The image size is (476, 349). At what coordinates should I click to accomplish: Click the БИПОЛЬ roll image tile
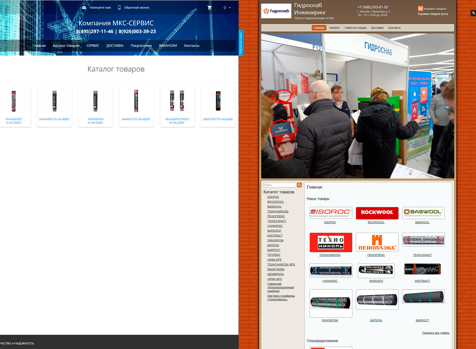click(x=377, y=300)
